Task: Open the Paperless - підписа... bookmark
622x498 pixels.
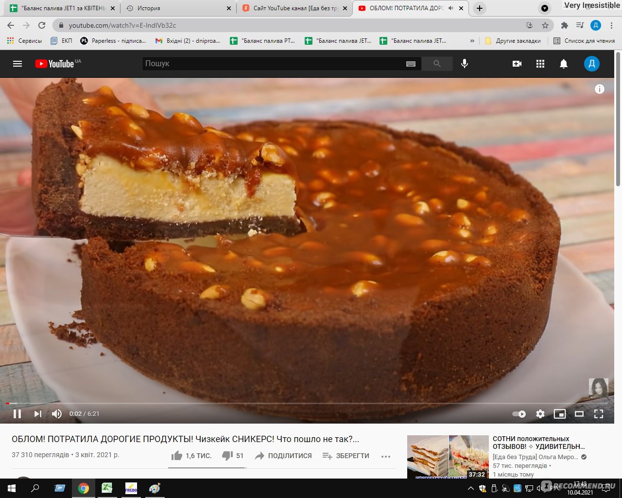Action: (x=113, y=41)
